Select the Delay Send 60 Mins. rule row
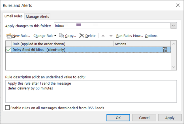This screenshot has height=124, width=184. pos(62,50)
